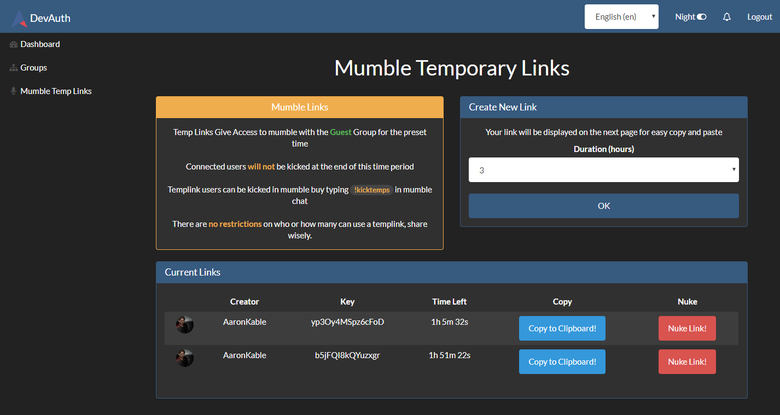Click the Key column header

coord(347,302)
